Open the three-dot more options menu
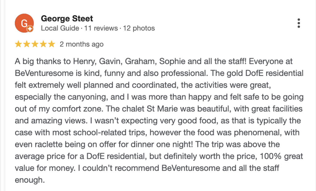 click(x=298, y=23)
